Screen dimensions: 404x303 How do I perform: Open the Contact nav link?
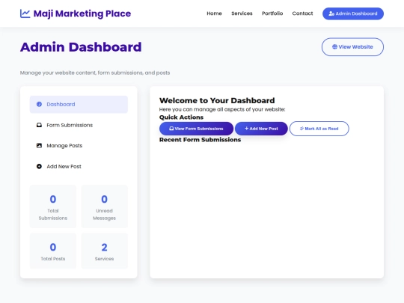click(x=302, y=13)
